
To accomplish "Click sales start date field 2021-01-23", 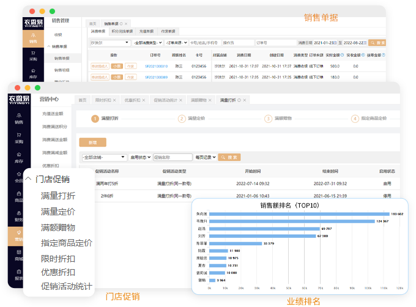I will click(x=325, y=43).
